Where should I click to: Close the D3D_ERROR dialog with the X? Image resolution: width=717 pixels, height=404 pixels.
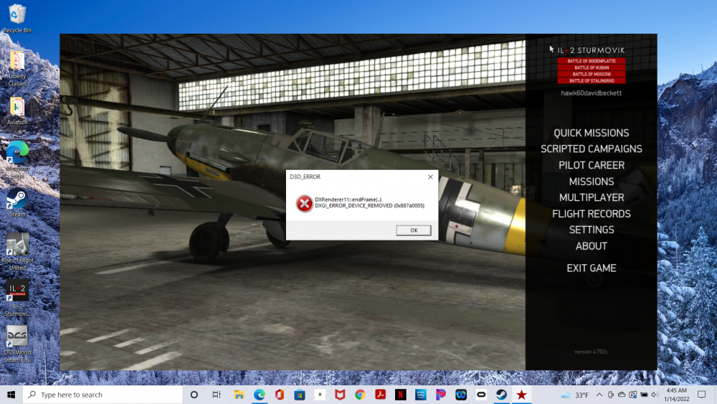coord(430,177)
